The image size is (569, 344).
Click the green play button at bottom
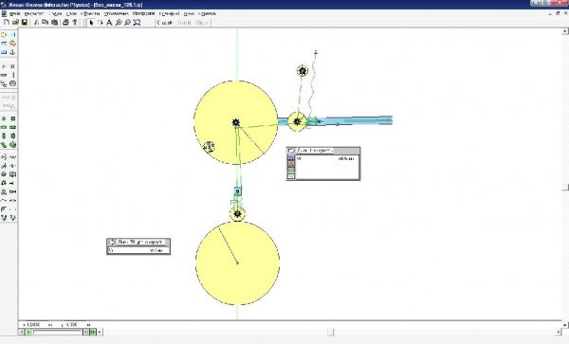28,332
